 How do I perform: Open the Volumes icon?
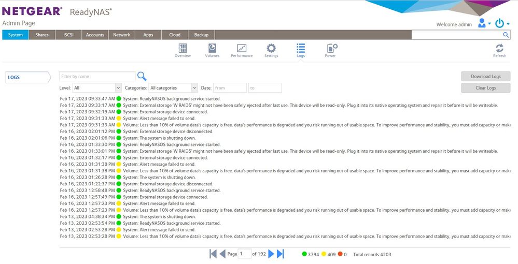[x=212, y=50]
